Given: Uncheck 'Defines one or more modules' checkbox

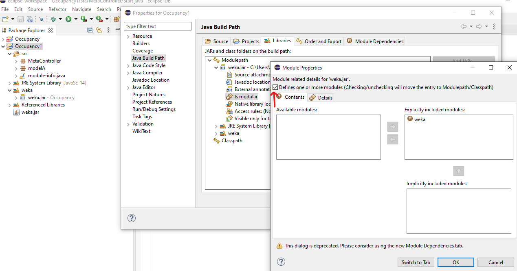Looking at the screenshot, I should click(276, 87).
